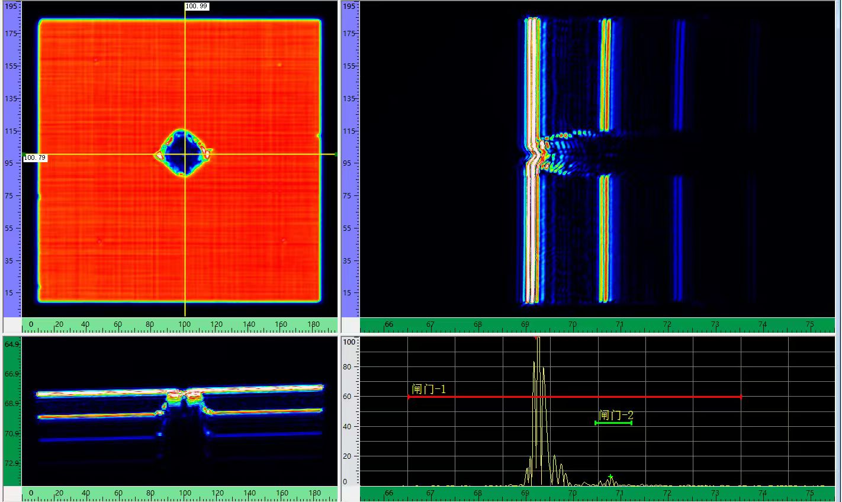Click the green plus peak marker in A-scan
The height and width of the screenshot is (502, 842).
click(610, 477)
